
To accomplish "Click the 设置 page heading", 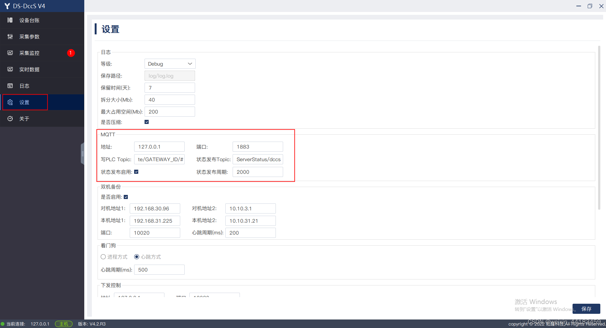I will 110,29.
